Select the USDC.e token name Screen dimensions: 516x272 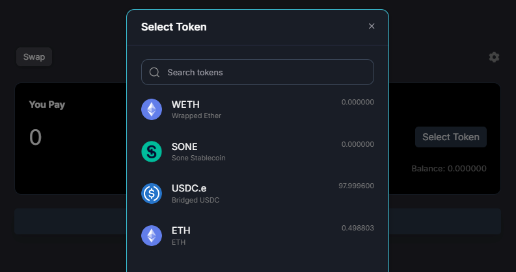tap(189, 188)
